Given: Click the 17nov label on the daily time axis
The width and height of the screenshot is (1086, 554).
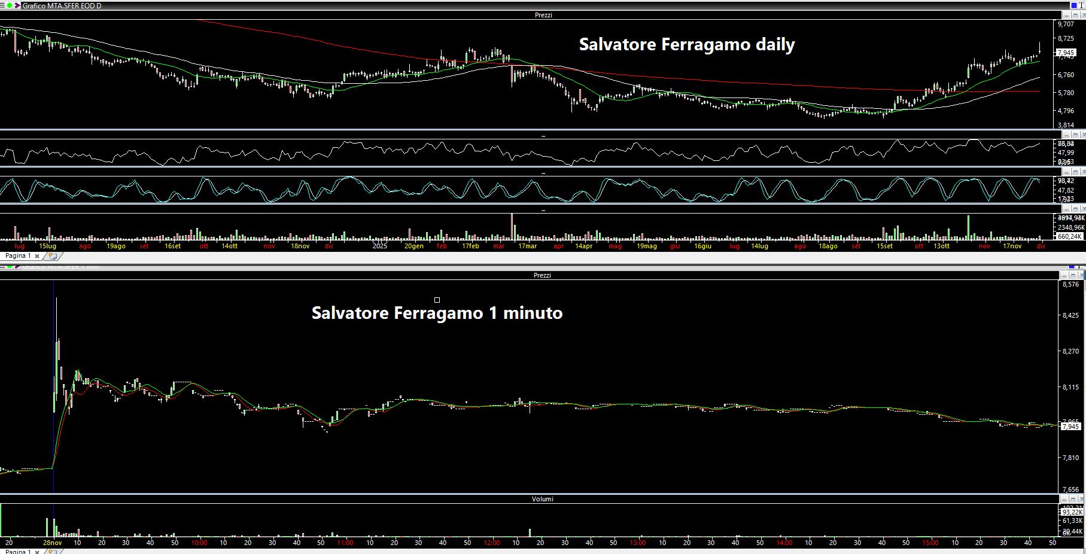Looking at the screenshot, I should point(1012,246).
